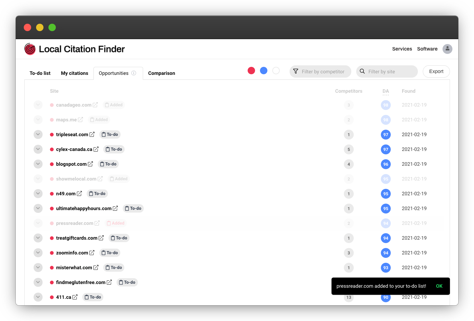This screenshot has width=474, height=321.
Task: Toggle the red circle filter
Action: coord(251,71)
